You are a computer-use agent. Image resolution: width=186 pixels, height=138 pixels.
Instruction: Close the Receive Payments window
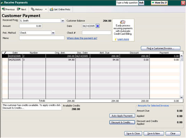[x=183, y=3]
